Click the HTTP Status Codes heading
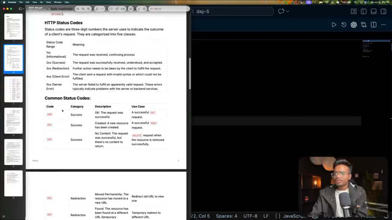This screenshot has height=220, width=392. (63, 23)
